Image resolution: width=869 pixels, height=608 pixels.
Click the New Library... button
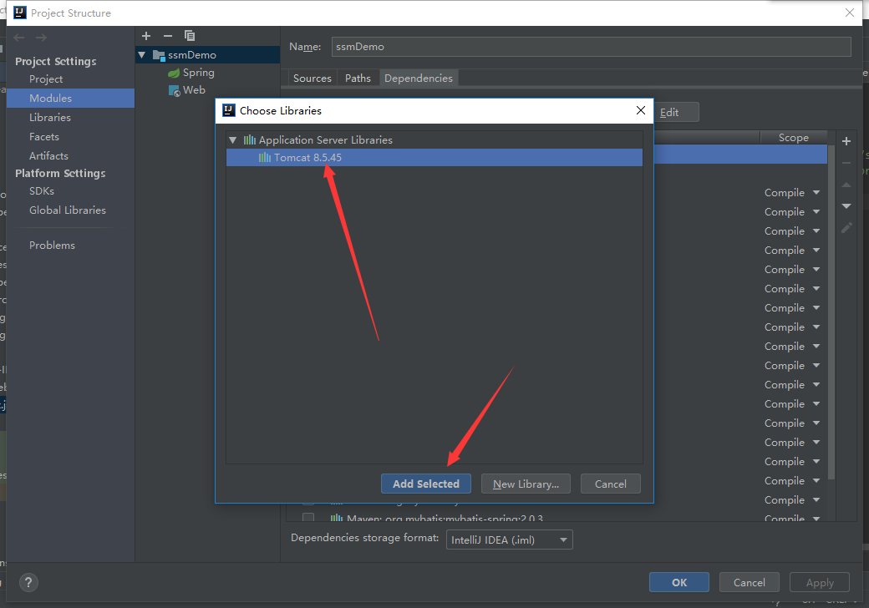coord(526,484)
